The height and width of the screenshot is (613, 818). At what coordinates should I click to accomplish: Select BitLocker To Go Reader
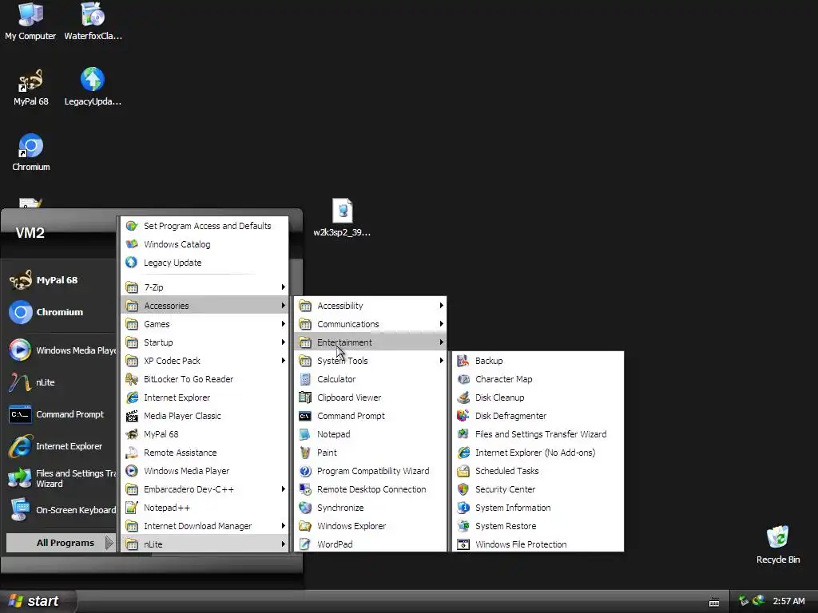click(204, 379)
